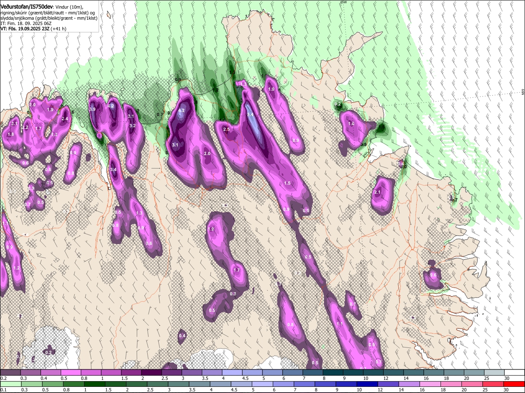Click the 2.5 snowfall value on map

tap(226, 129)
